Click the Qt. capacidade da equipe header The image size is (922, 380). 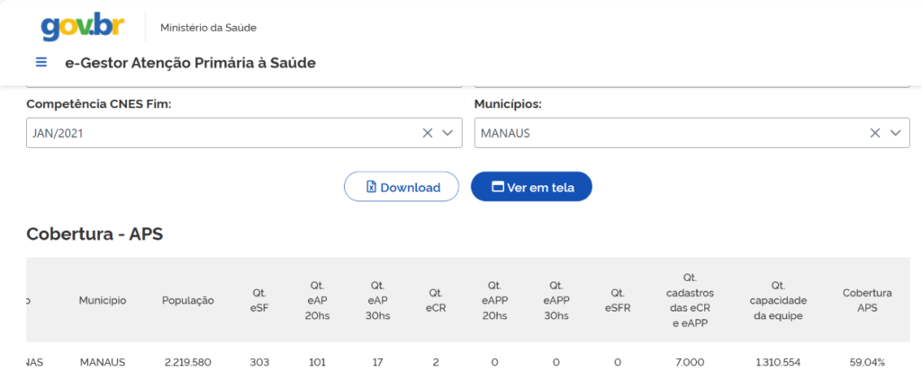coord(779,300)
